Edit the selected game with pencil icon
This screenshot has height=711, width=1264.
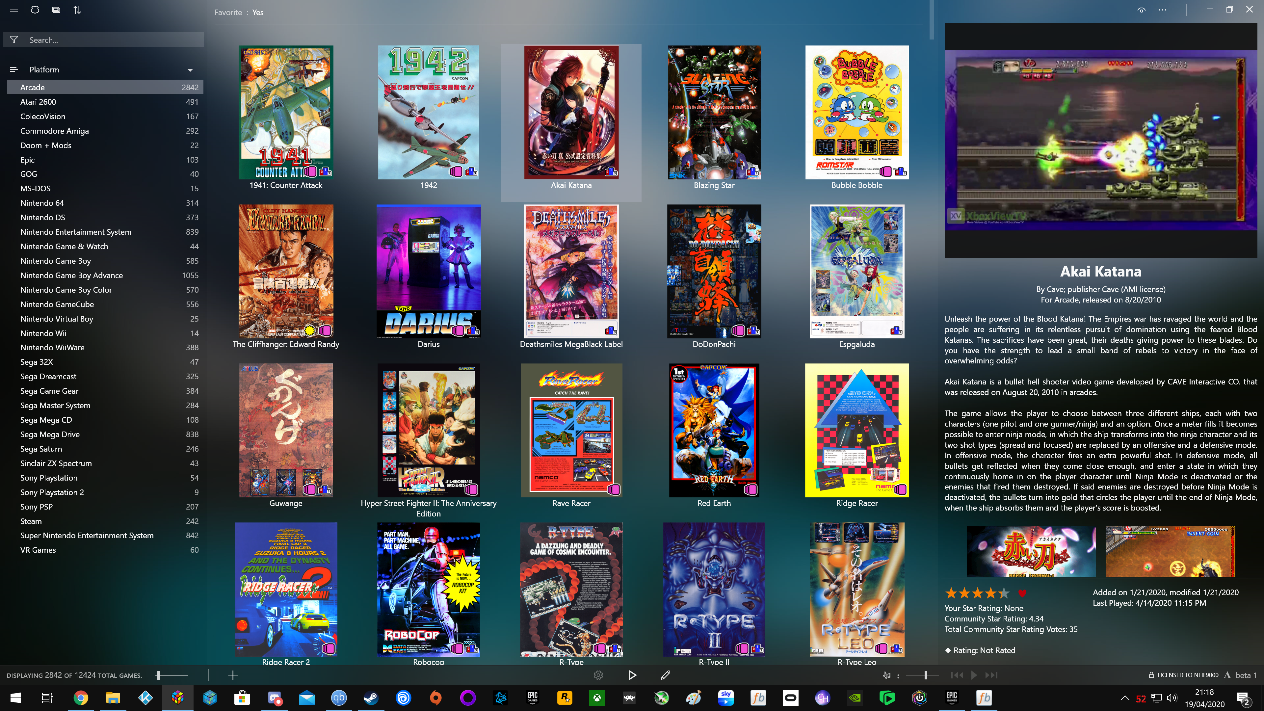point(665,675)
